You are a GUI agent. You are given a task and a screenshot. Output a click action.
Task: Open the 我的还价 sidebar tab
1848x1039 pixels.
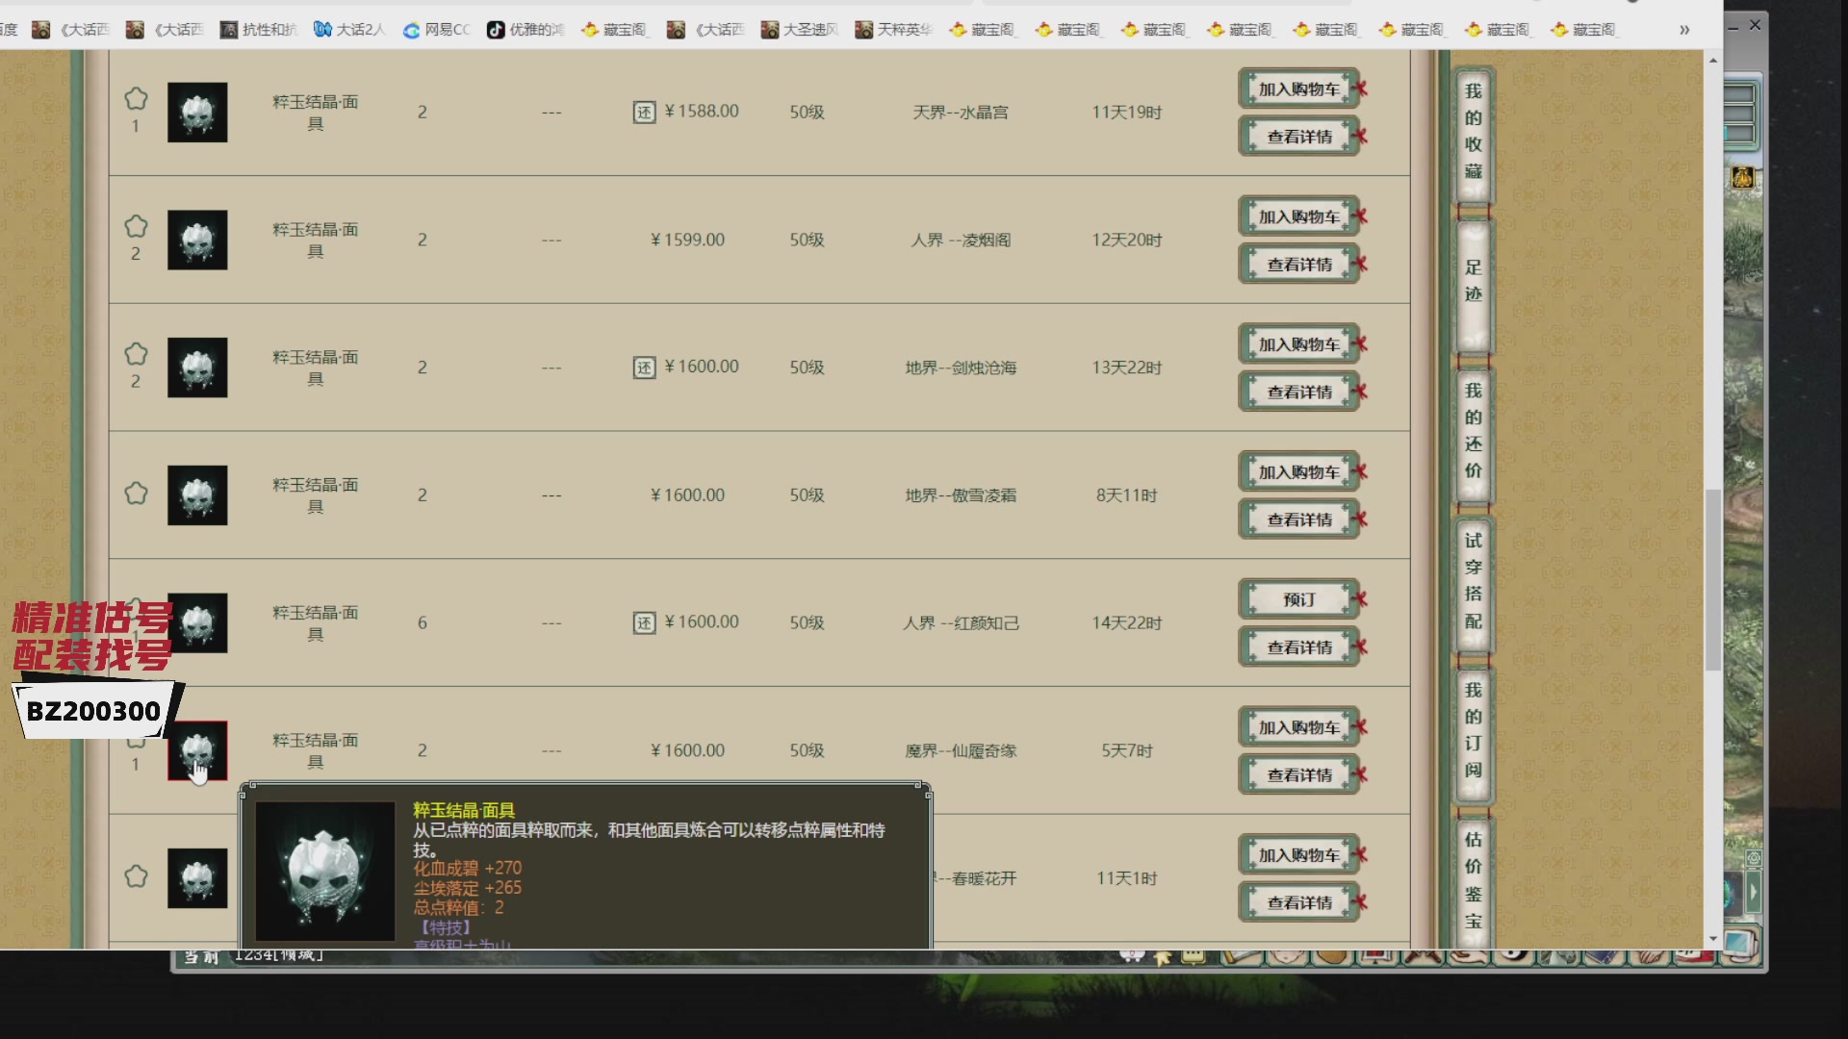click(1473, 431)
